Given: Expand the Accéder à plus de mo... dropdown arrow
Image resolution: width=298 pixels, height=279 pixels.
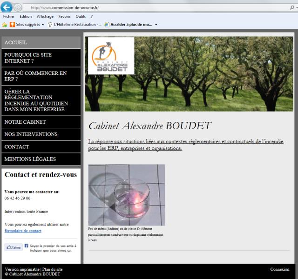Looking at the screenshot, I should click(x=156, y=25).
